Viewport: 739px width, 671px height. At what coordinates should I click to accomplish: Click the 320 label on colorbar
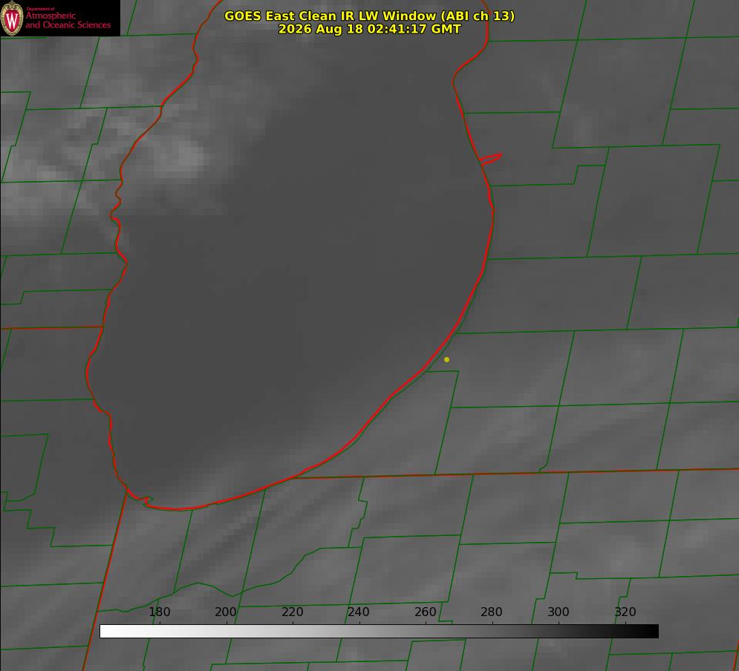tap(625, 612)
